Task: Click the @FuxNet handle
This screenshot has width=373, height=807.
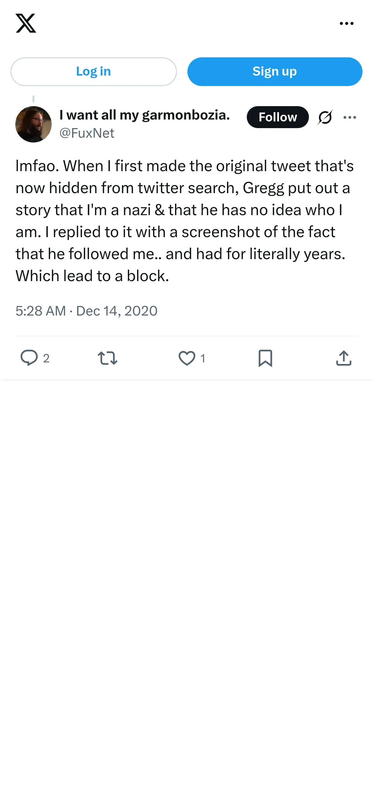Action: coord(87,133)
